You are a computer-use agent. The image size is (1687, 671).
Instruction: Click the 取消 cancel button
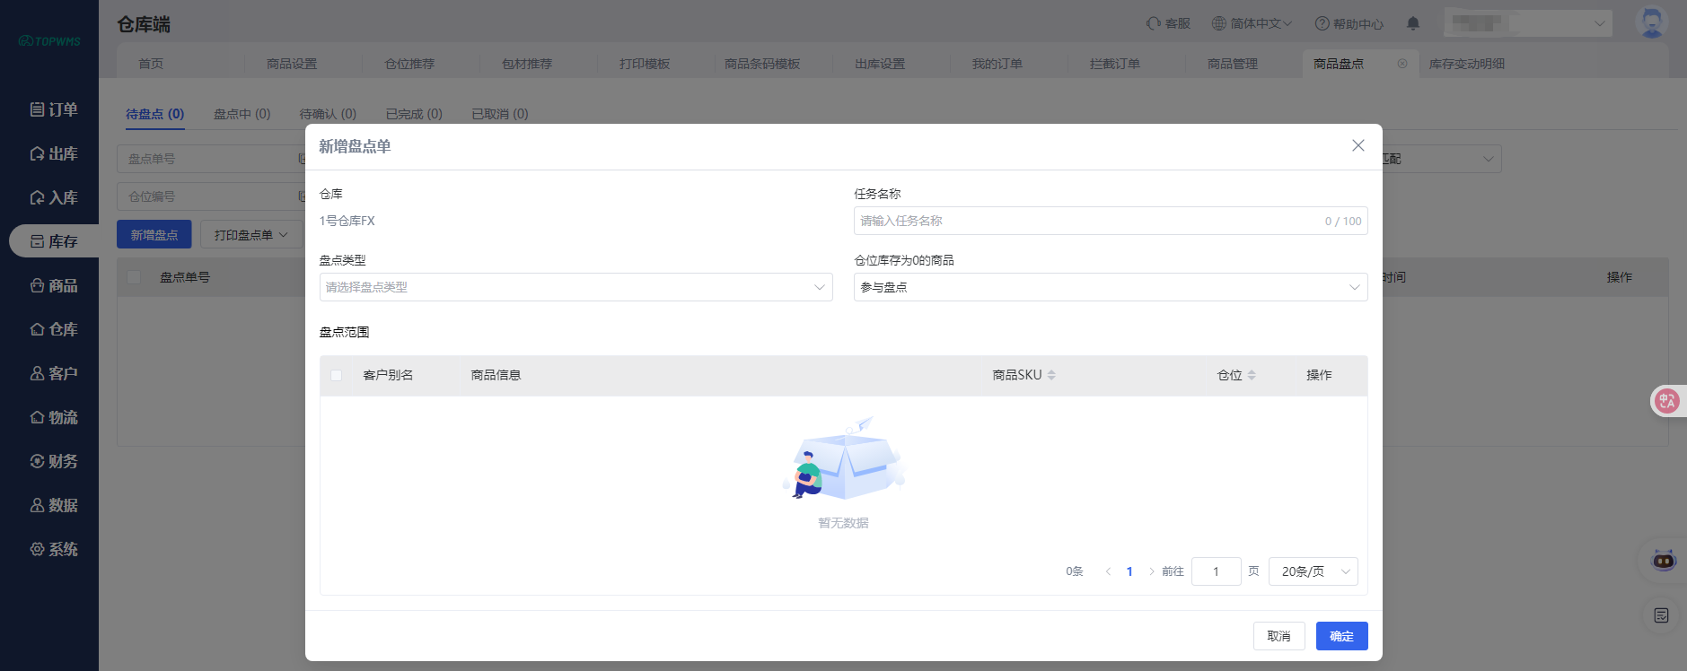point(1278,636)
